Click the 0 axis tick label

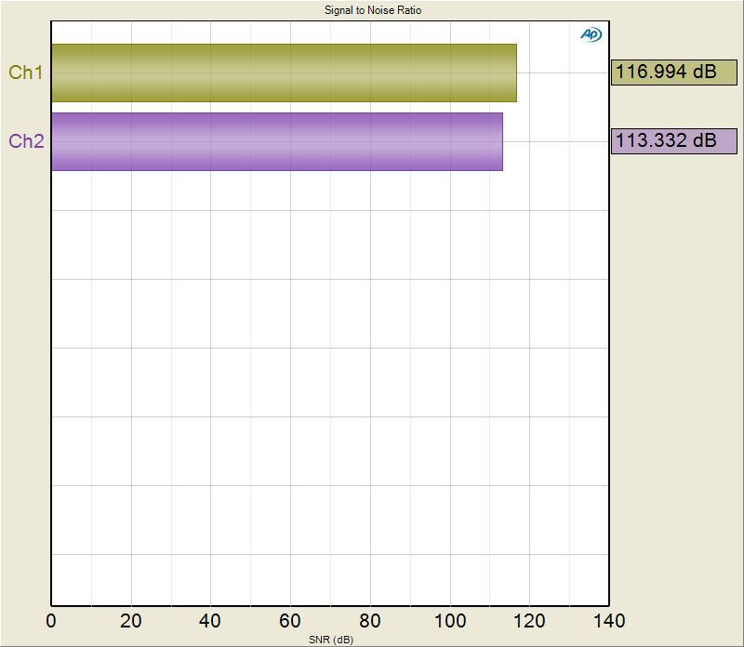tap(51, 621)
